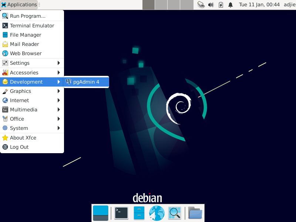Click the Office category icon
Screen dimensions: 296x222
[5, 119]
